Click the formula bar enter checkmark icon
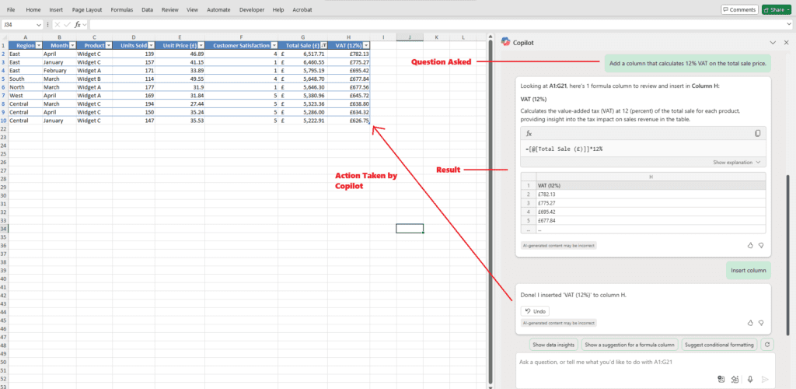Screen dimensions: 796x389 click(x=68, y=24)
